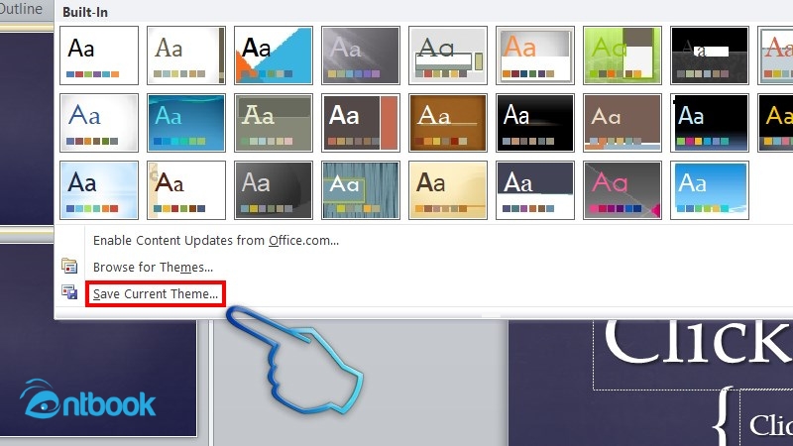Choose dark brown theme with red-orange side bar
Screen dimensions: 793x446
tap(361, 122)
